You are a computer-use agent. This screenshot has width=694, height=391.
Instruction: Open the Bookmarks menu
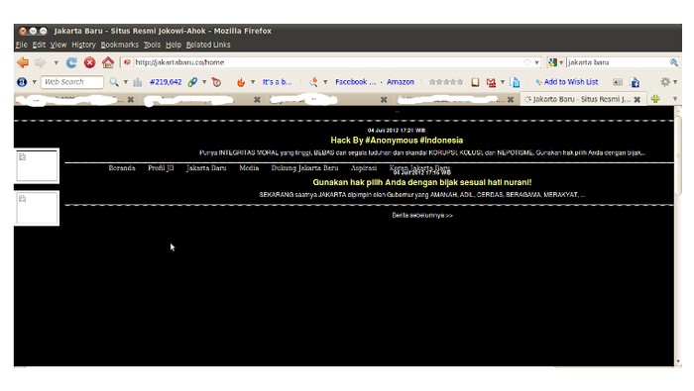tap(120, 45)
